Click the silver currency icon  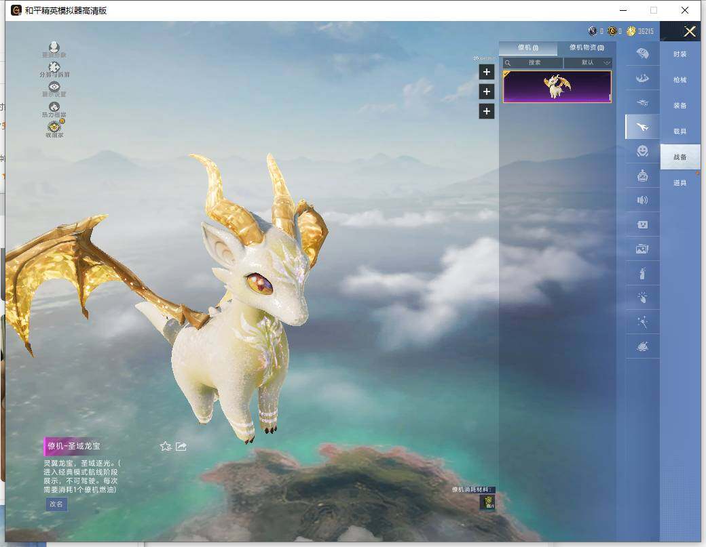(593, 31)
